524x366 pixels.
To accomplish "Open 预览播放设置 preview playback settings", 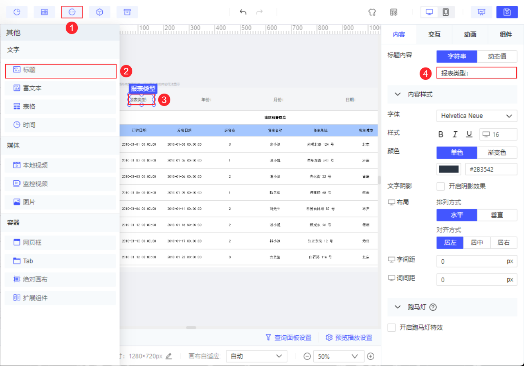I will coord(349,338).
